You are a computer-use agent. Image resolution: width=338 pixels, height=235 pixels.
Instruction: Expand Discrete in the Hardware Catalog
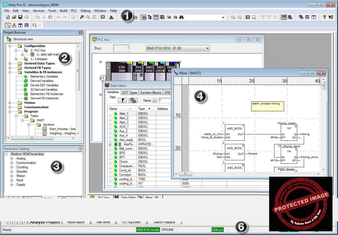tap(12, 171)
